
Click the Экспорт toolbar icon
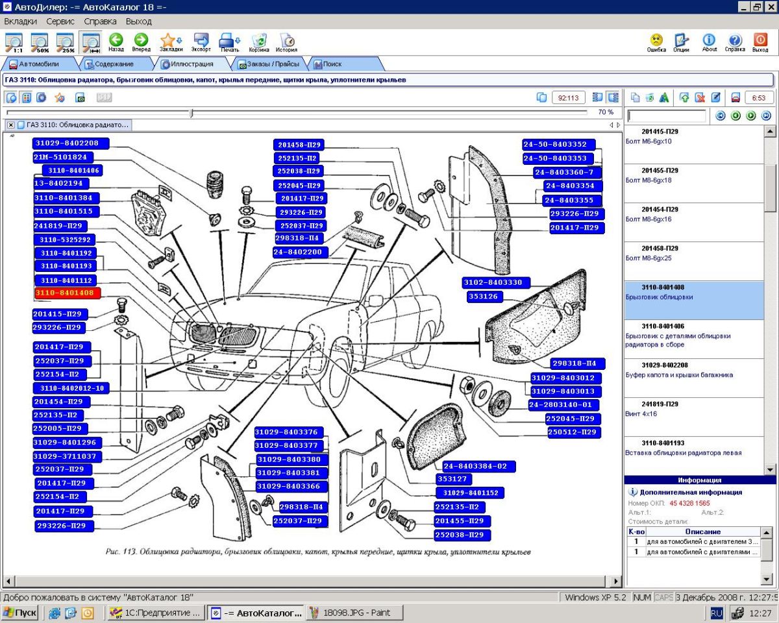coord(201,42)
